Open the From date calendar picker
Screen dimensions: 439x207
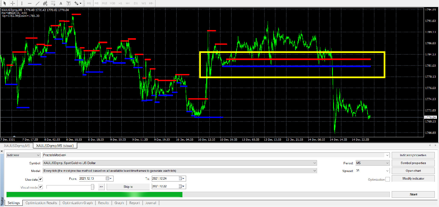[x=109, y=179]
